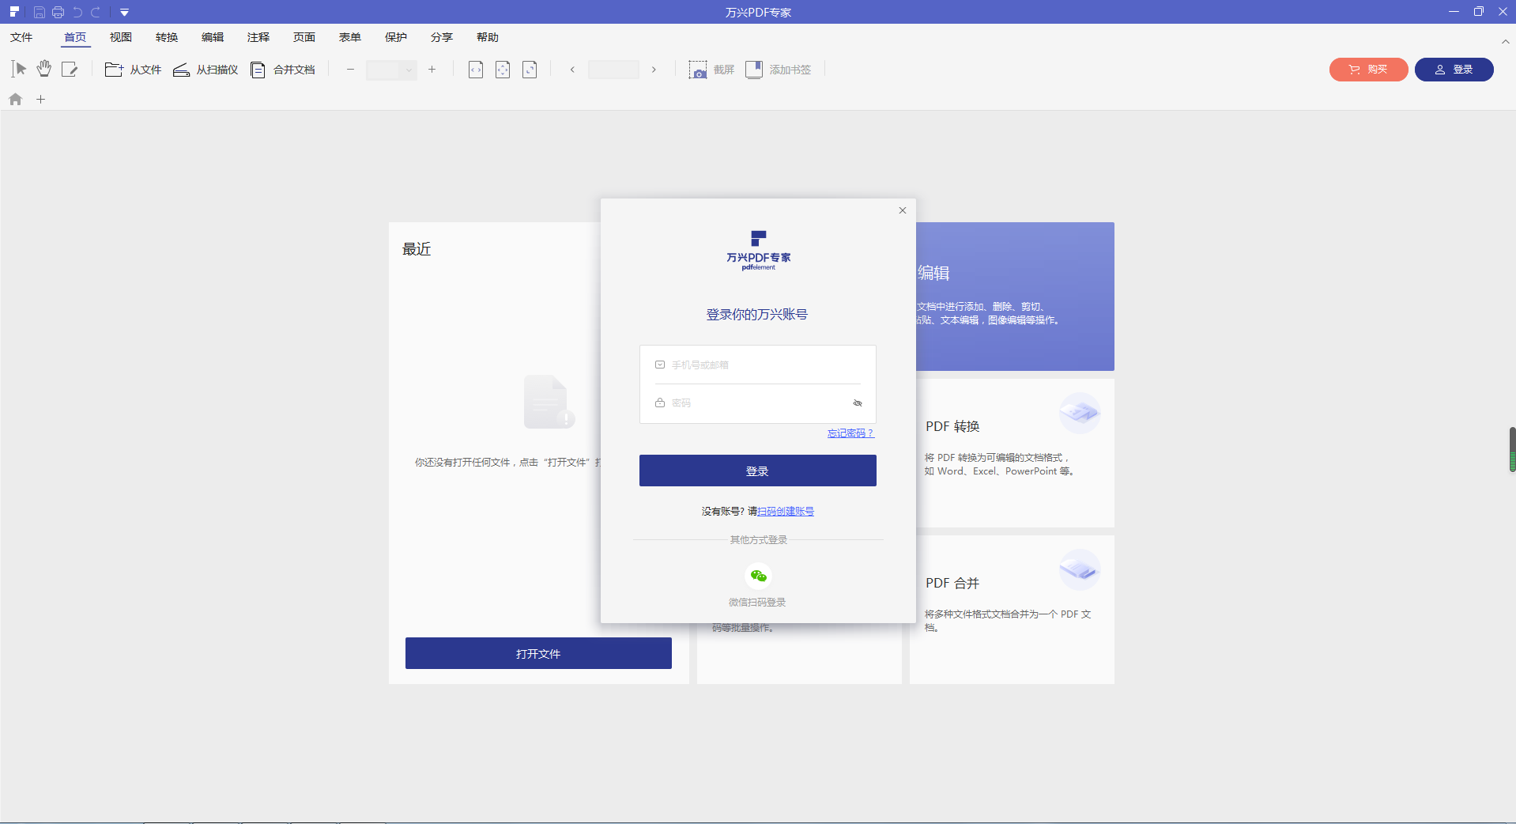The width and height of the screenshot is (1516, 824).
Task: Switch to the 编辑 tab
Action: tap(213, 37)
